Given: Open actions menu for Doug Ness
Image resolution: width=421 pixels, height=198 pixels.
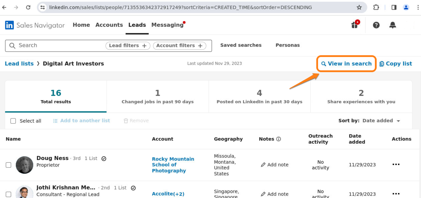Looking at the screenshot, I should pos(396,164).
